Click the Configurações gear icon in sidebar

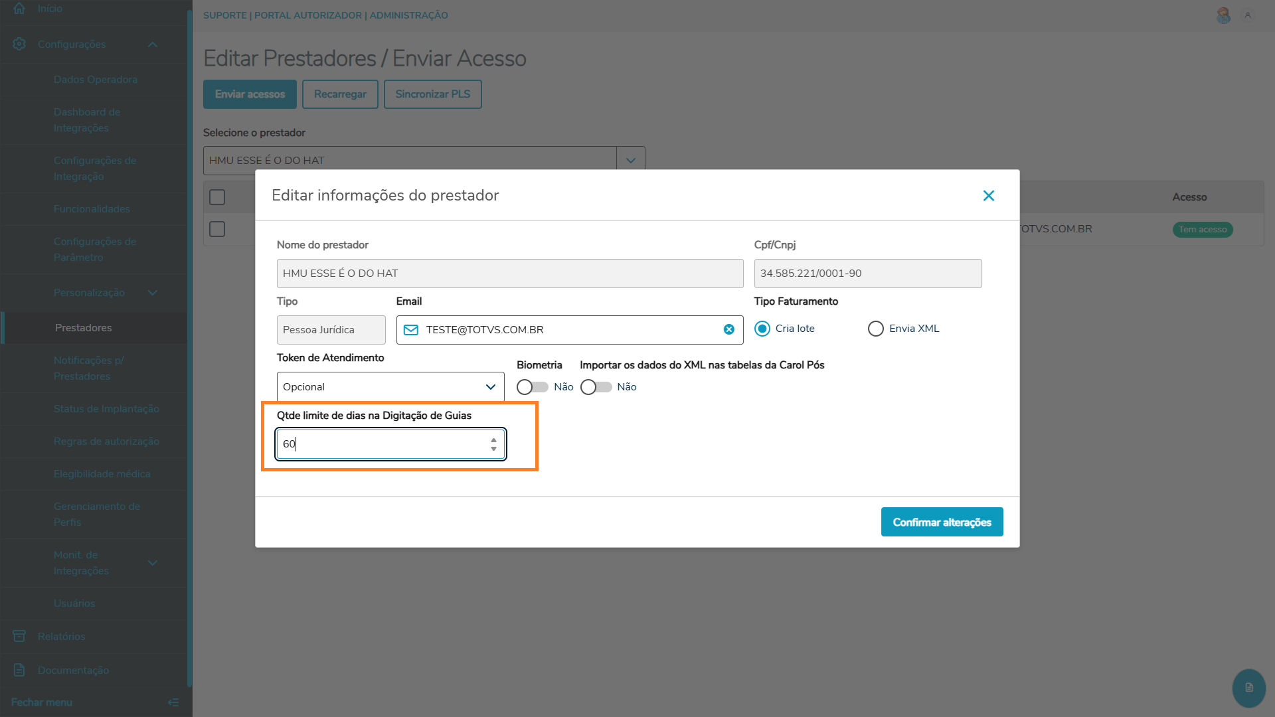pos(19,44)
